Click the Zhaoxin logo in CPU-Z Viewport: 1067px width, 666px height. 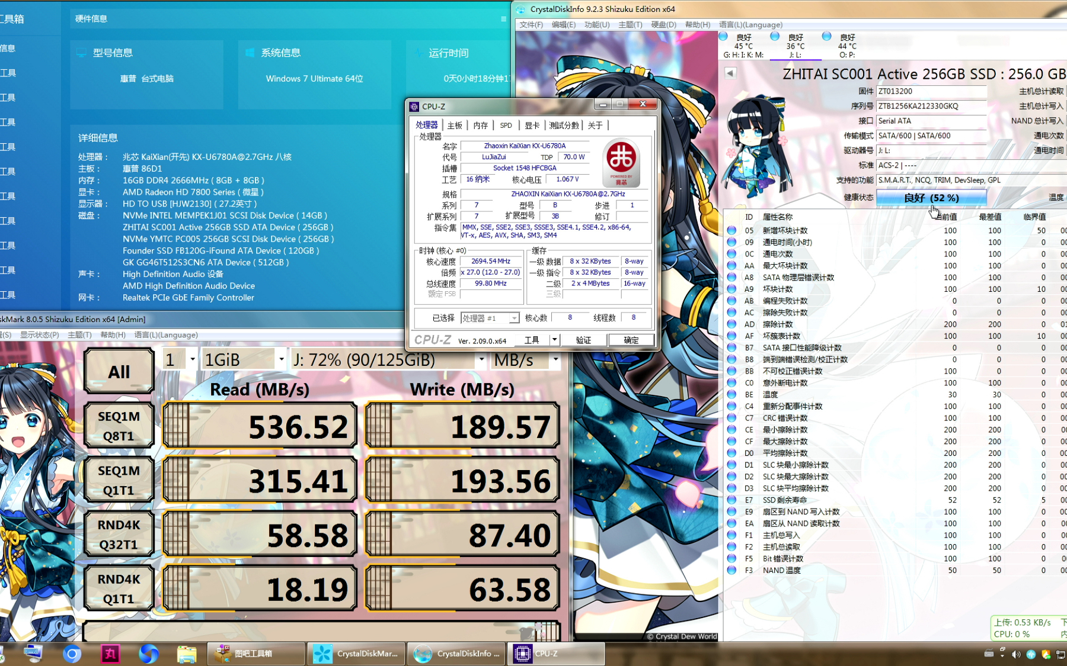pos(621,162)
